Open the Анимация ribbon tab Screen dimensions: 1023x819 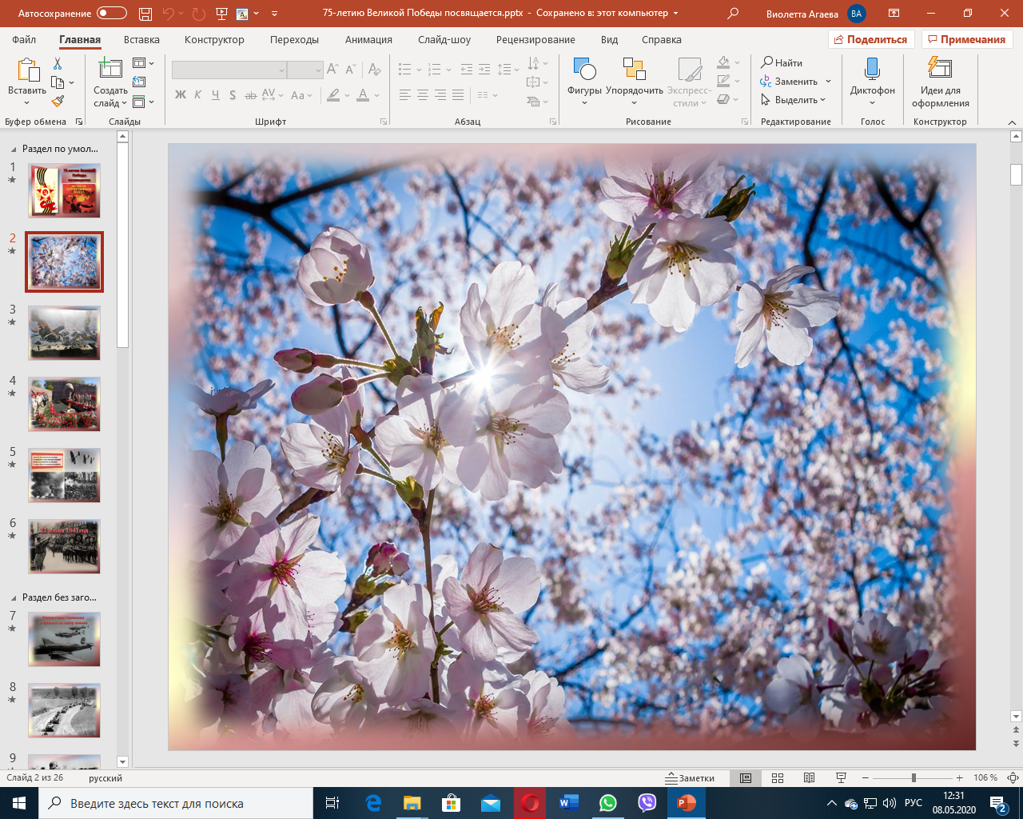[368, 40]
